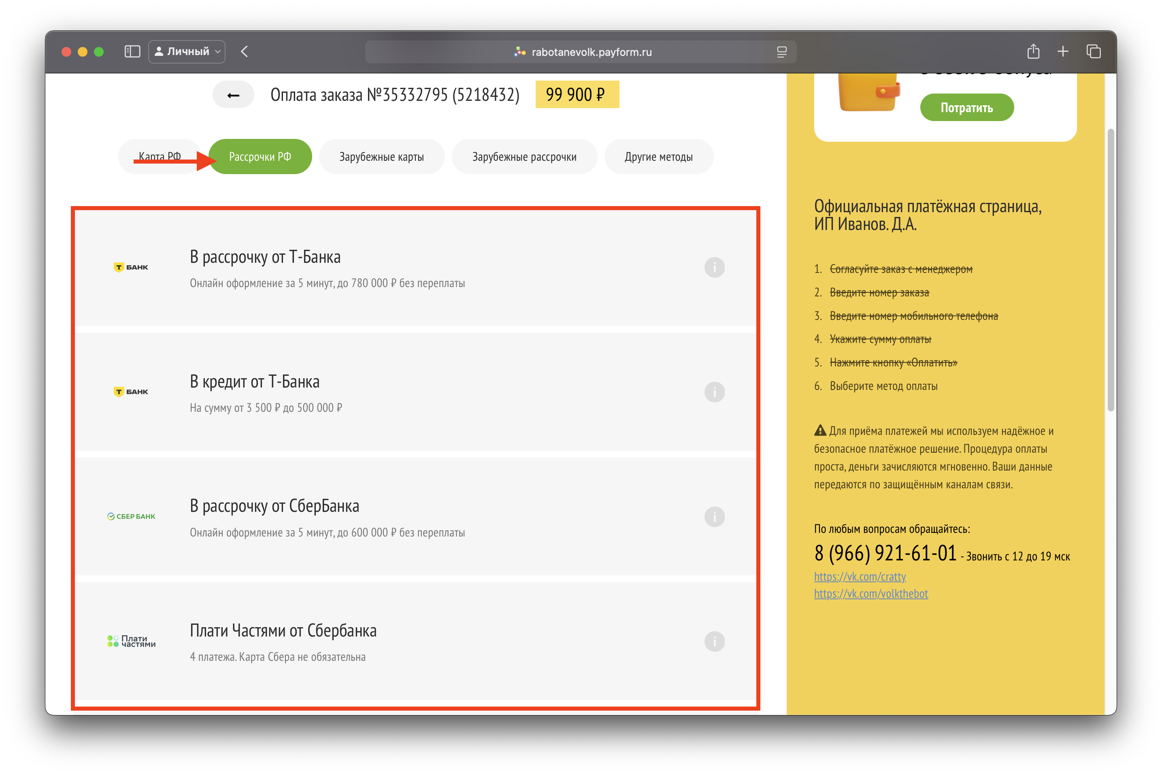Viewport: 1162px width, 775px height.
Task: Click the back arrow next to Оплата заказа
Action: point(233,95)
